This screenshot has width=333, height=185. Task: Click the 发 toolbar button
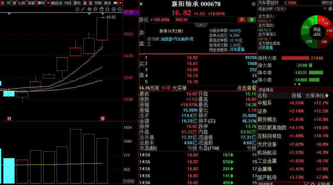coord(3,3)
